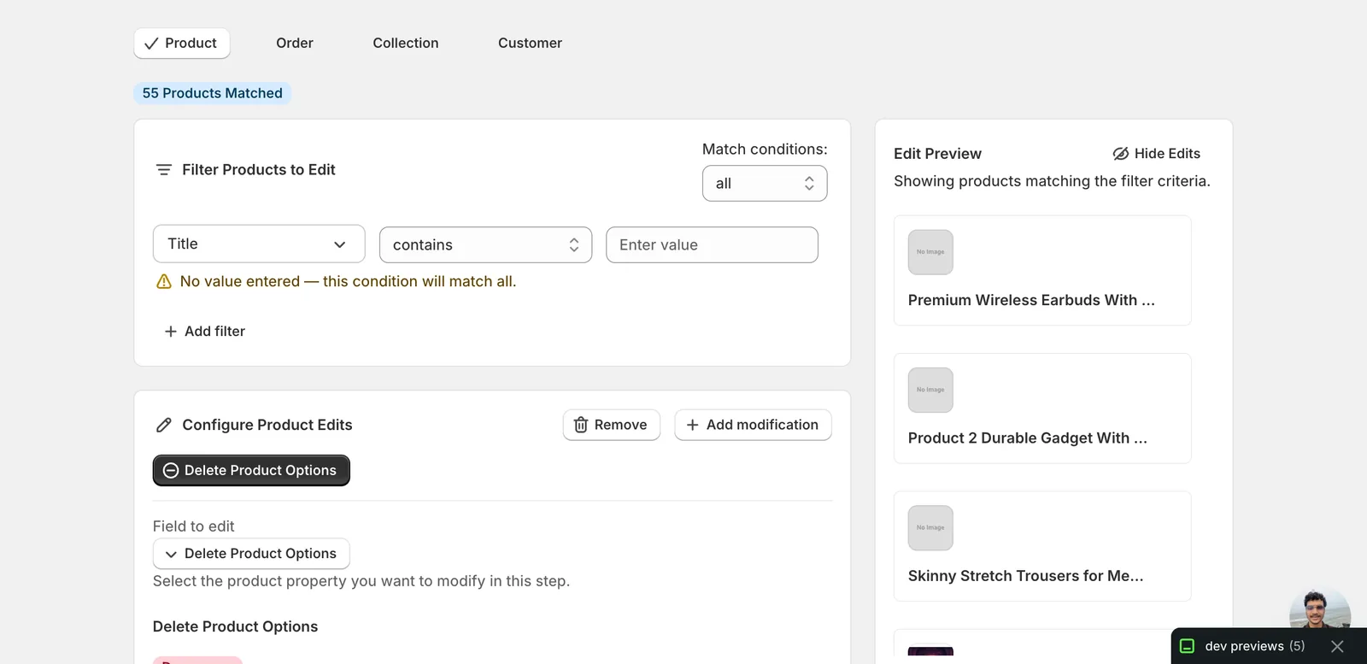The height and width of the screenshot is (664, 1367).
Task: Click the 55 Products Matched badge
Action: tap(212, 93)
